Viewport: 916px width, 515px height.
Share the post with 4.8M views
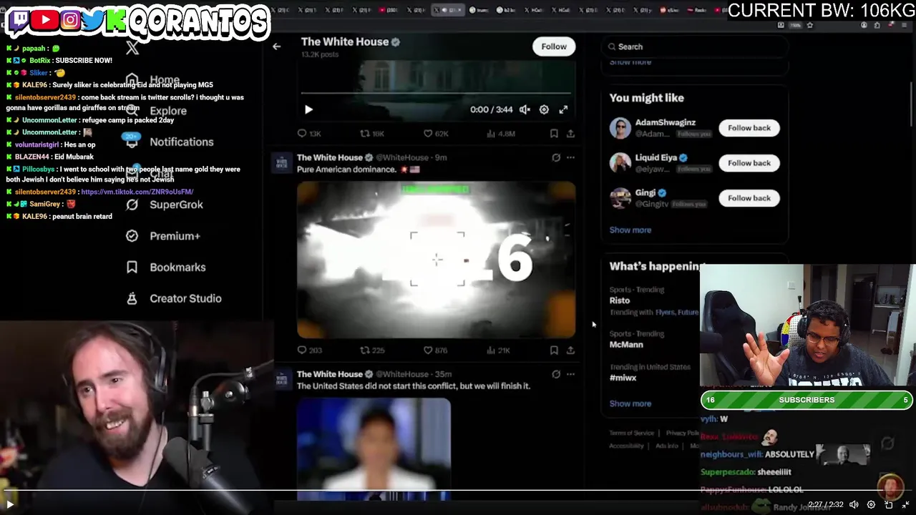[x=570, y=134]
